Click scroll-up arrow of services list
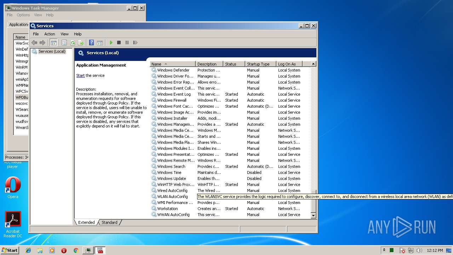 pos(313,64)
